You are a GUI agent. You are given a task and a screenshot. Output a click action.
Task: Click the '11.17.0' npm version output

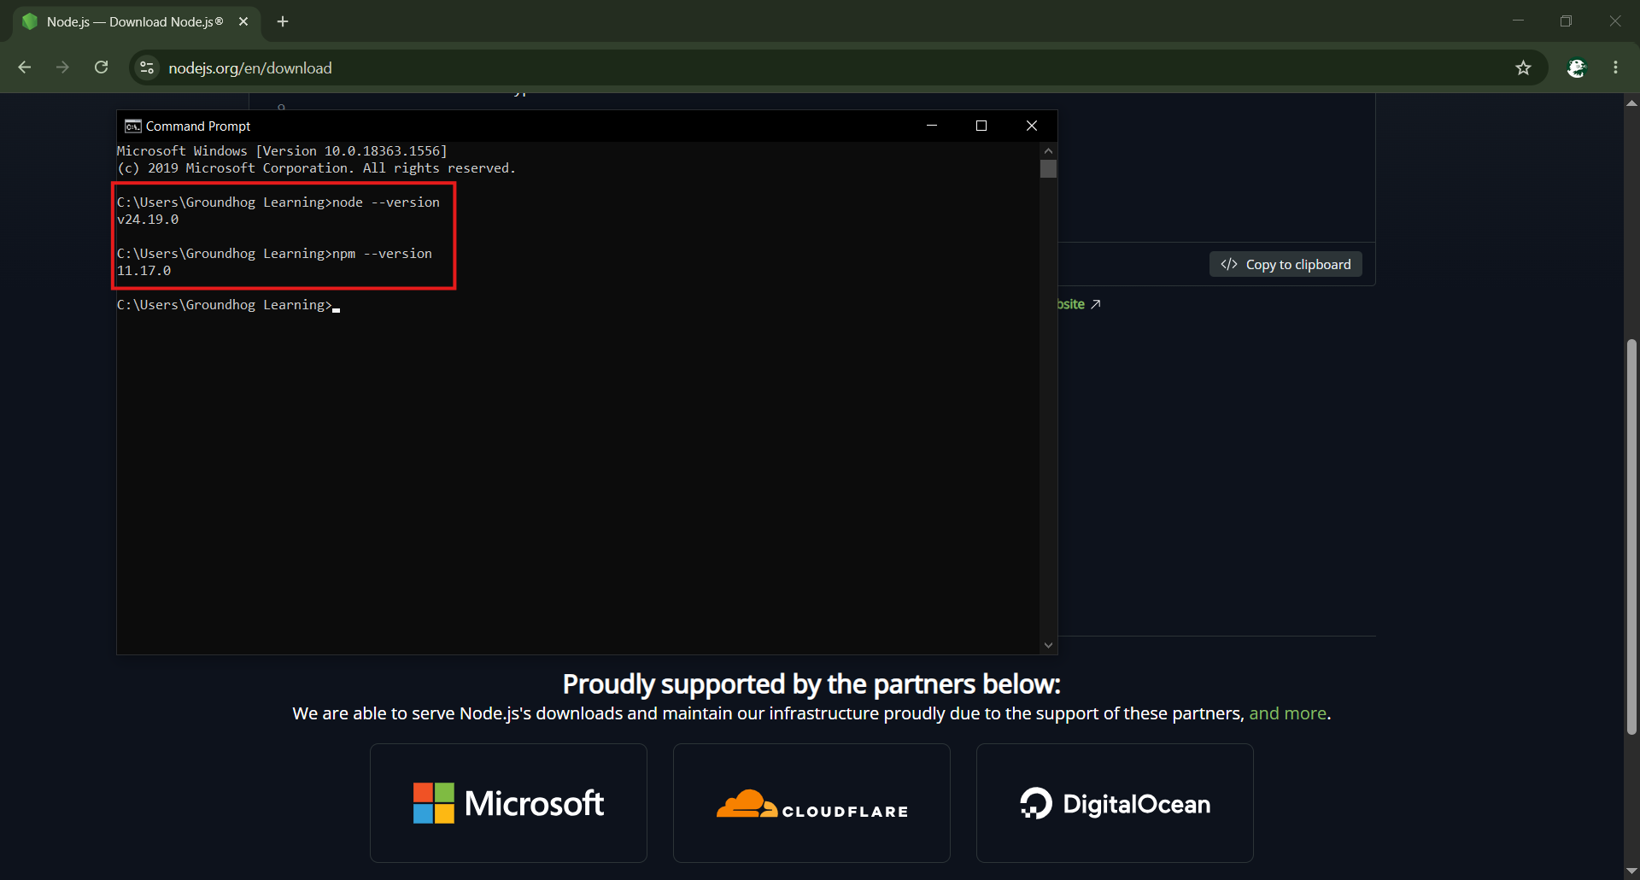pyautogui.click(x=143, y=271)
